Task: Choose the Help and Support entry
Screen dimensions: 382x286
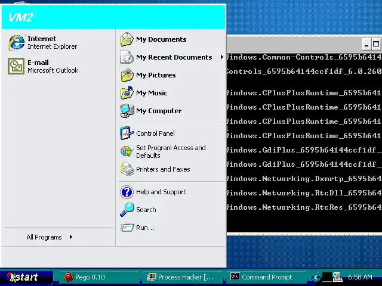Action: 171,192
